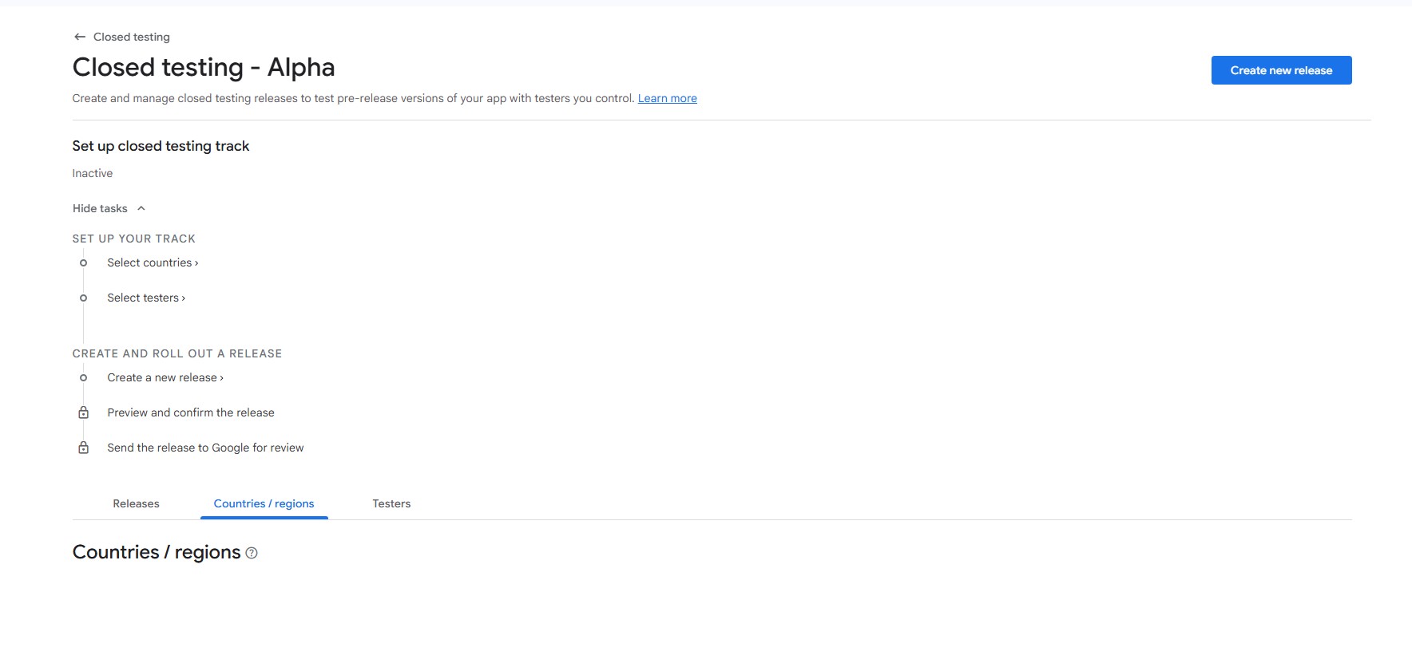Open the Create a new release task
Viewport: 1412px width, 647px height.
click(165, 377)
